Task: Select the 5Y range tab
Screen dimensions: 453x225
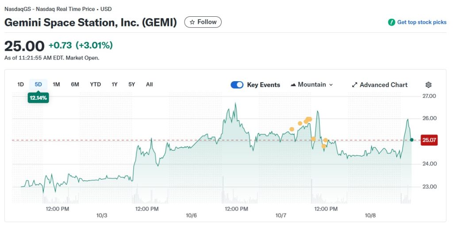Action: point(132,84)
